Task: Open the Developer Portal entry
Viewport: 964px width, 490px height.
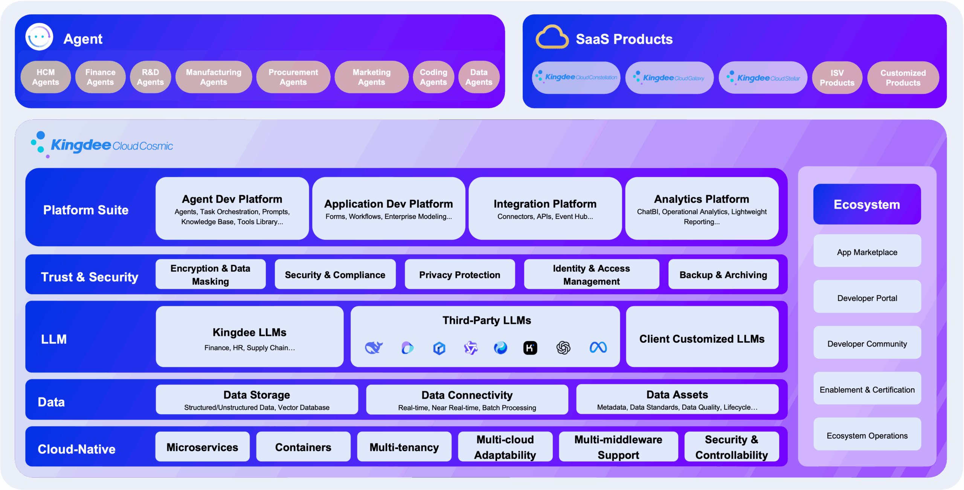Action: click(x=867, y=298)
